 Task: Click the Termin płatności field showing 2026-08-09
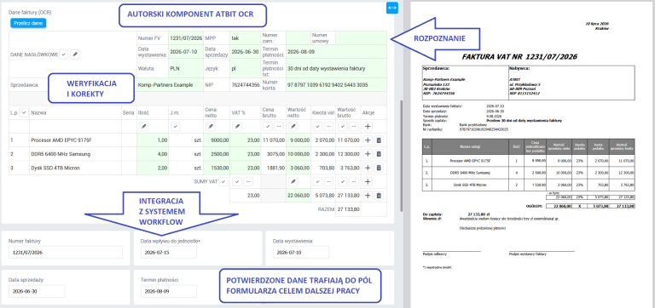[x=169, y=291]
